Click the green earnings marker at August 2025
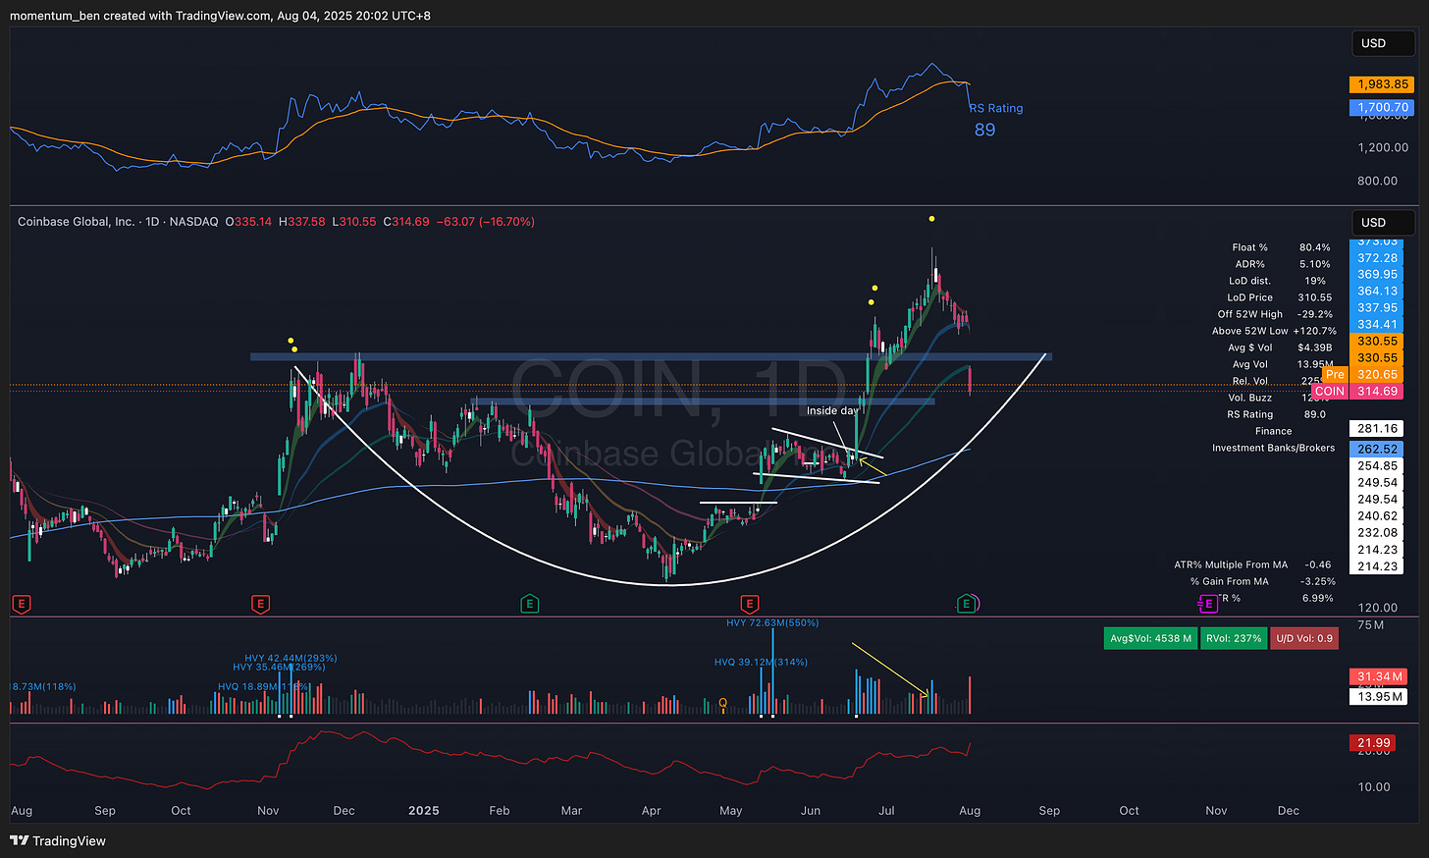The height and width of the screenshot is (858, 1429). pyautogui.click(x=967, y=604)
